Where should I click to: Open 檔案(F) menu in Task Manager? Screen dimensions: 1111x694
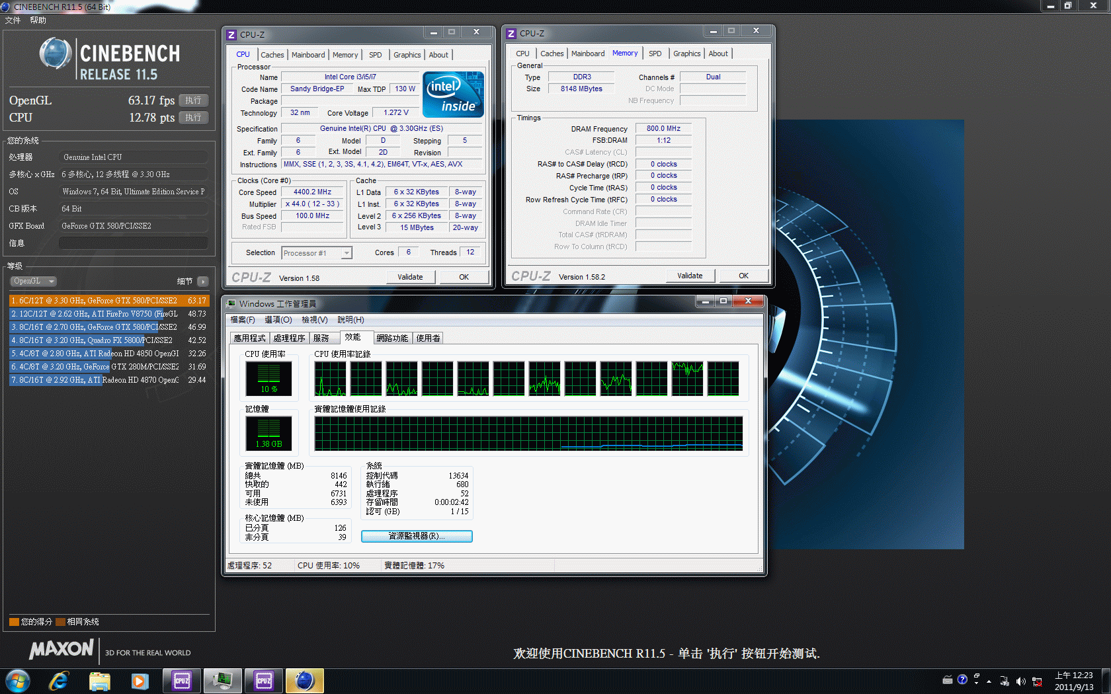243,320
